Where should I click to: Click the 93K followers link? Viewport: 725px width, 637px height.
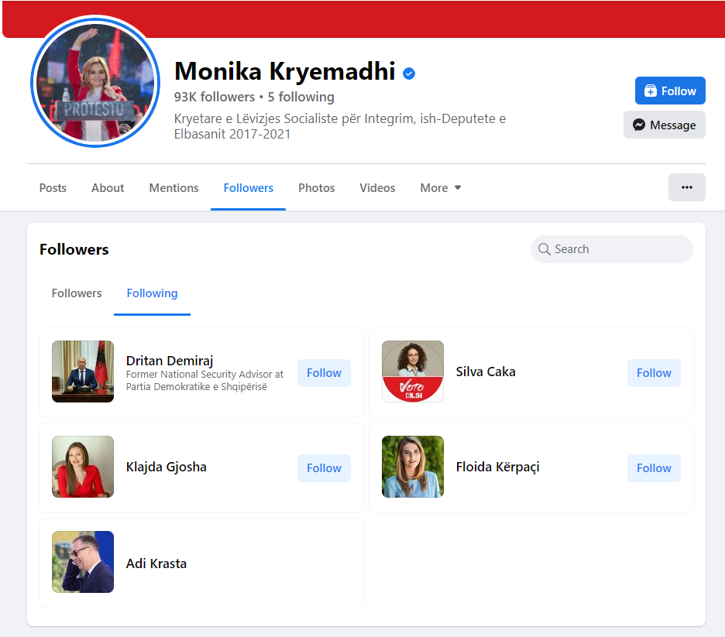click(x=215, y=97)
